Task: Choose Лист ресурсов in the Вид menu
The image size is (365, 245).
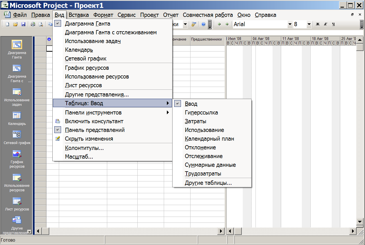Action: [x=113, y=85]
